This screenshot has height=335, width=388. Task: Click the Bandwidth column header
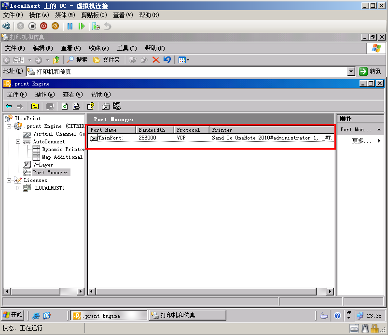(154, 130)
